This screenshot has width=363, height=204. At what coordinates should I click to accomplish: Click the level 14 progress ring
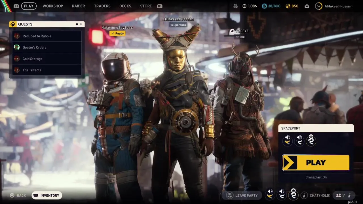318,6
